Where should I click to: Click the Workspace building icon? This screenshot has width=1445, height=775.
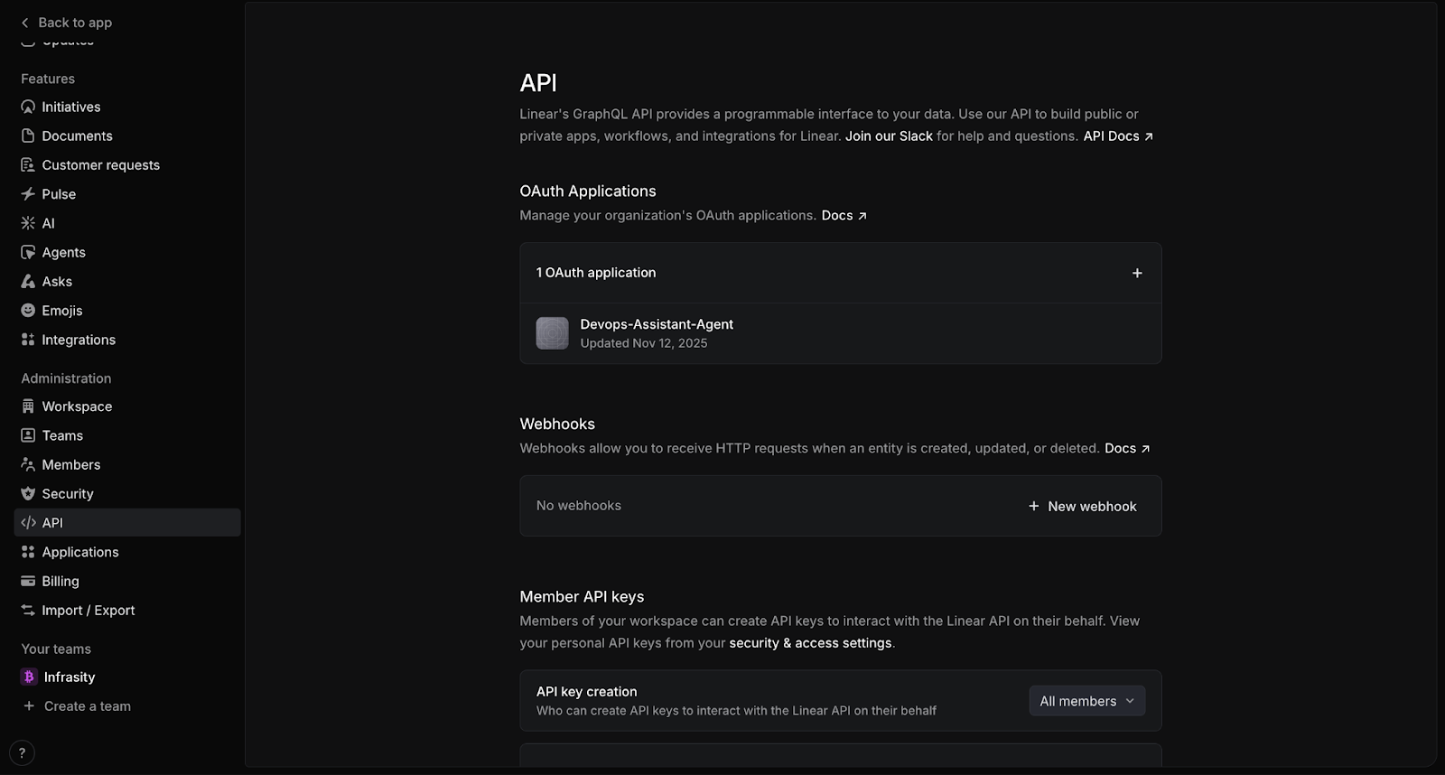(x=28, y=406)
